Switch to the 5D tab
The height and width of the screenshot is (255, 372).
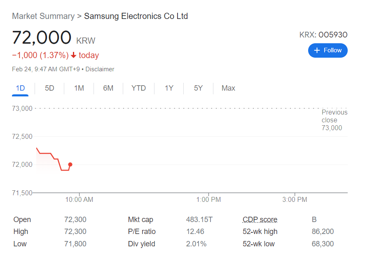49,88
